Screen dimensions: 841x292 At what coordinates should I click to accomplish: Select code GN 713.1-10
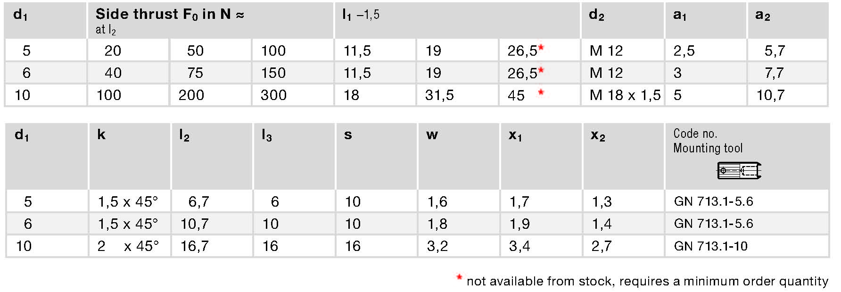(x=710, y=246)
